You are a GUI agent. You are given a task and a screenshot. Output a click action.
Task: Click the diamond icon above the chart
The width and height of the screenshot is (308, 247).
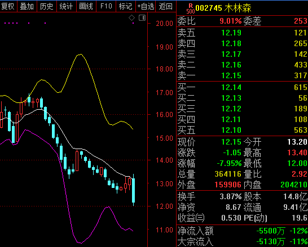pyautogui.click(x=131, y=18)
